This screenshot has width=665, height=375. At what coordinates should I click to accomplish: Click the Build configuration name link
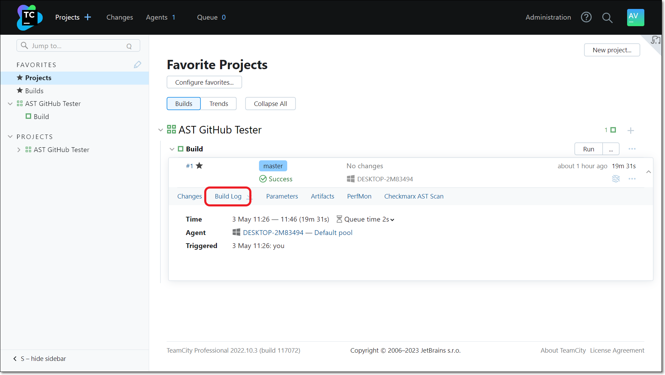click(194, 149)
